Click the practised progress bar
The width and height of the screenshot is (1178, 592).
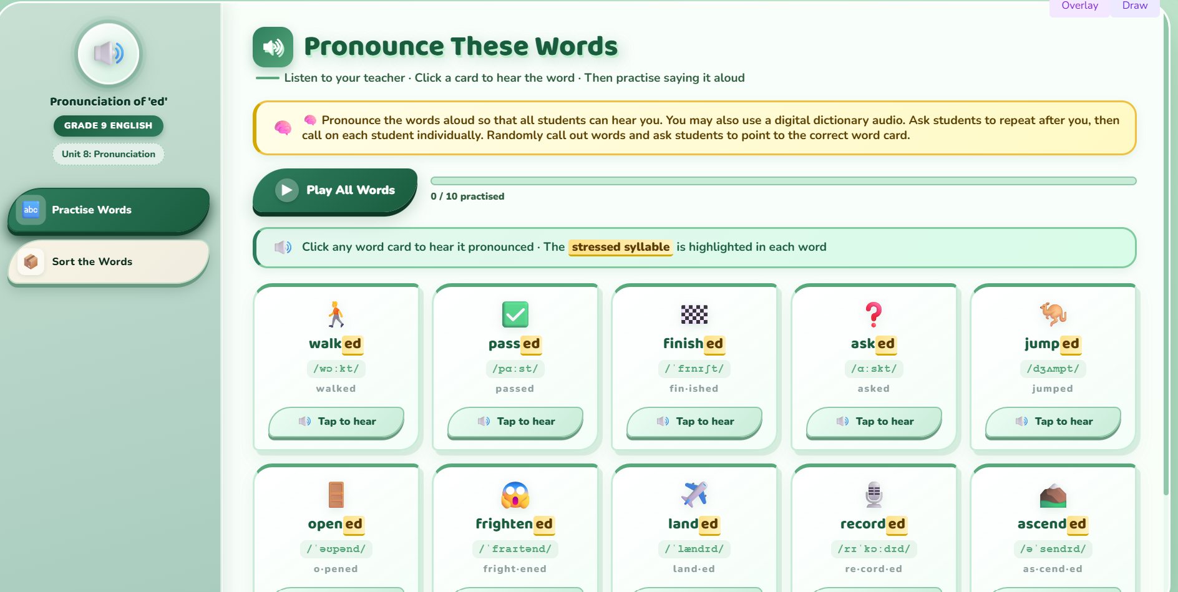pos(784,181)
